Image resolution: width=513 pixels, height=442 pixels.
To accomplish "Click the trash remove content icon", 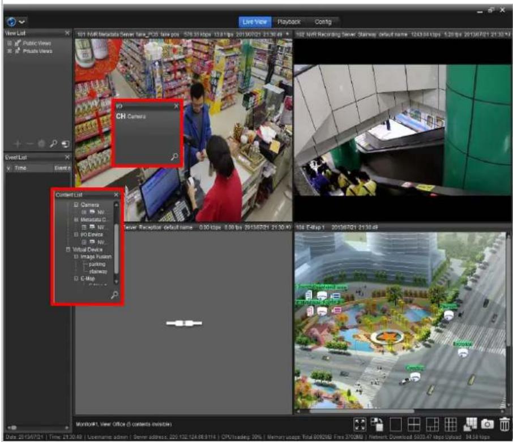I will (x=505, y=424).
